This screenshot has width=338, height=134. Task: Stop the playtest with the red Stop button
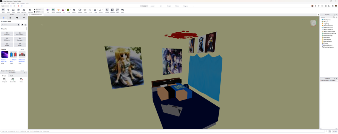(19, 6)
